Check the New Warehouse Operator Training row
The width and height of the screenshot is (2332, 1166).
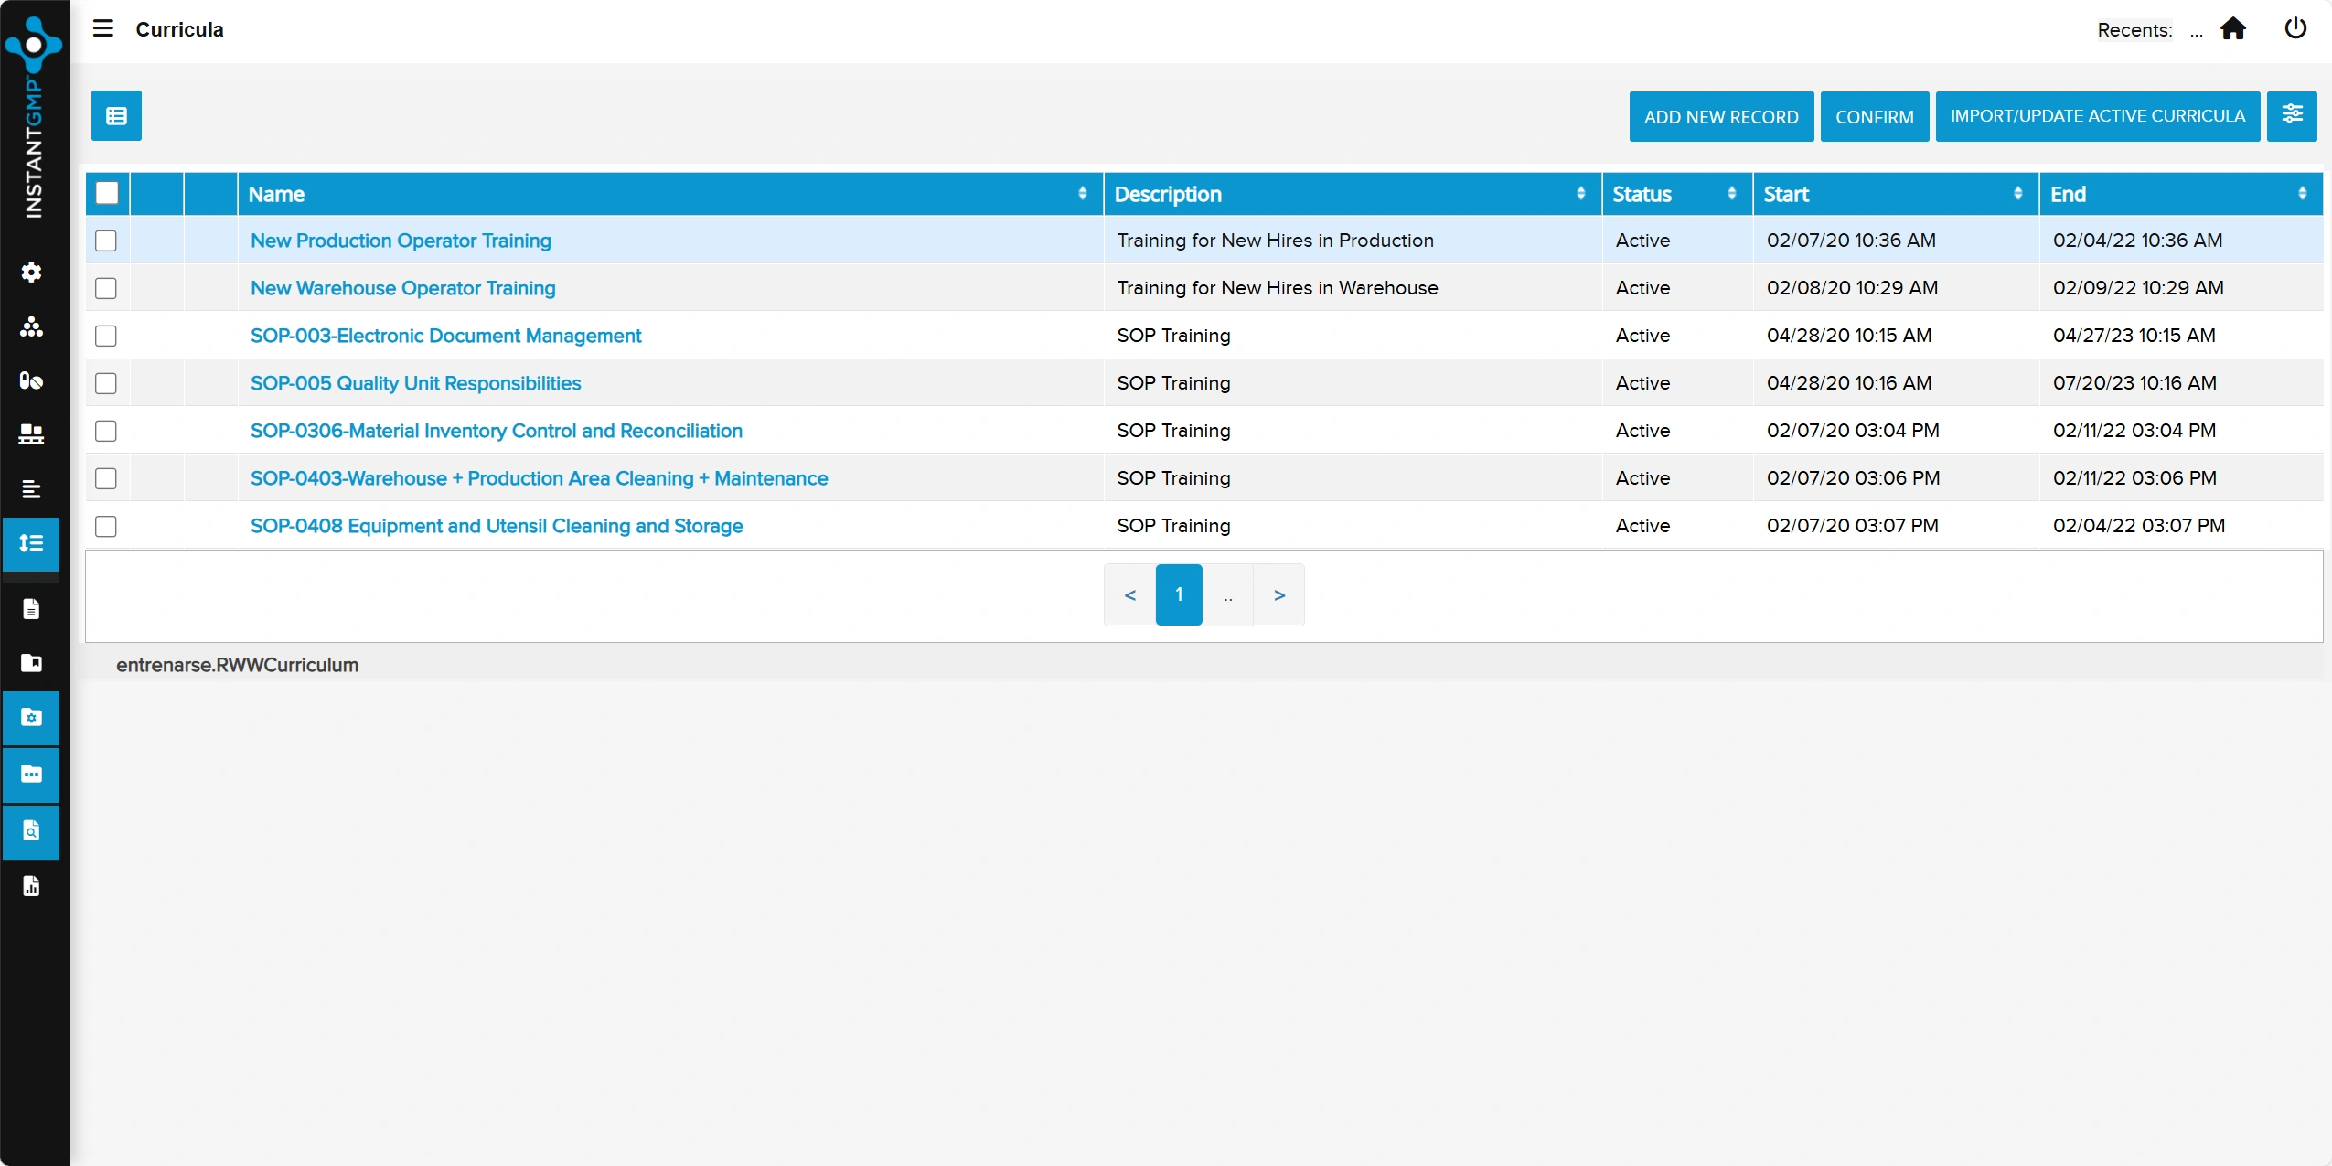(106, 288)
